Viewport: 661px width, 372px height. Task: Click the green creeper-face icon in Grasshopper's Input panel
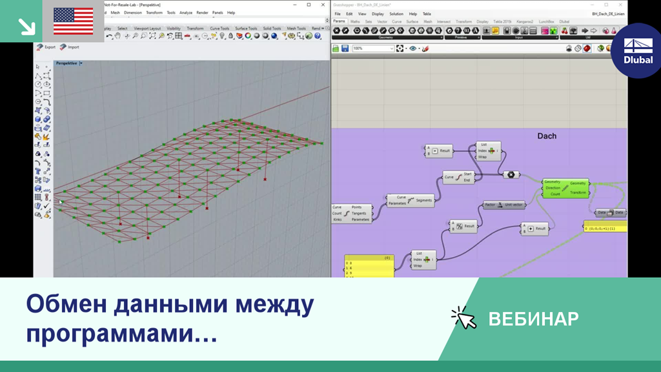(553, 31)
